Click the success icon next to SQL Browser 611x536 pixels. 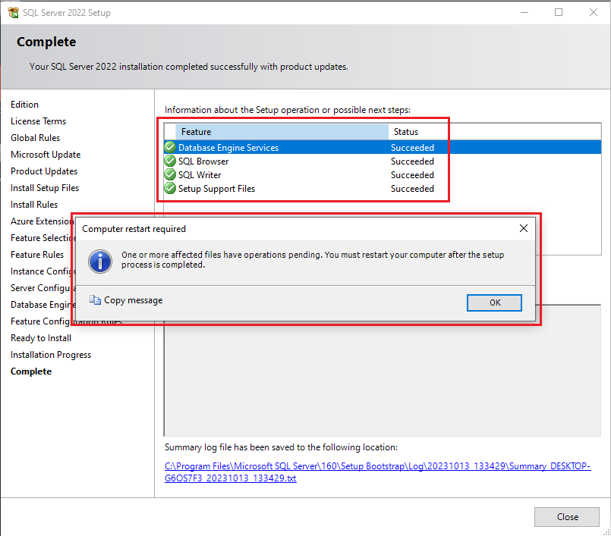(x=170, y=161)
